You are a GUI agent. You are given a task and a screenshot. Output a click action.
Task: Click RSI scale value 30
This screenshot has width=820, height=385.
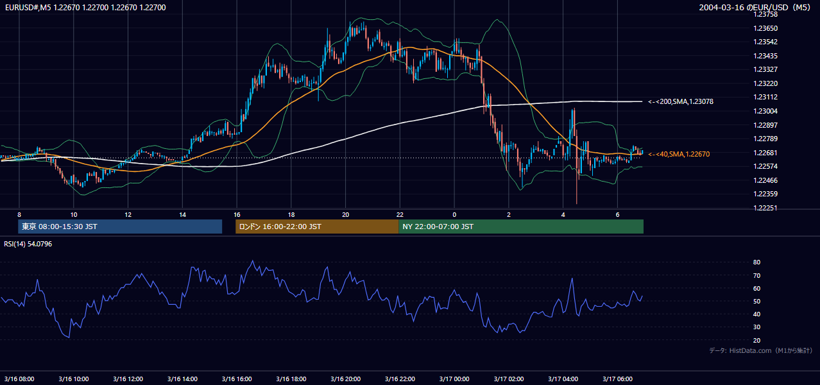(757, 327)
